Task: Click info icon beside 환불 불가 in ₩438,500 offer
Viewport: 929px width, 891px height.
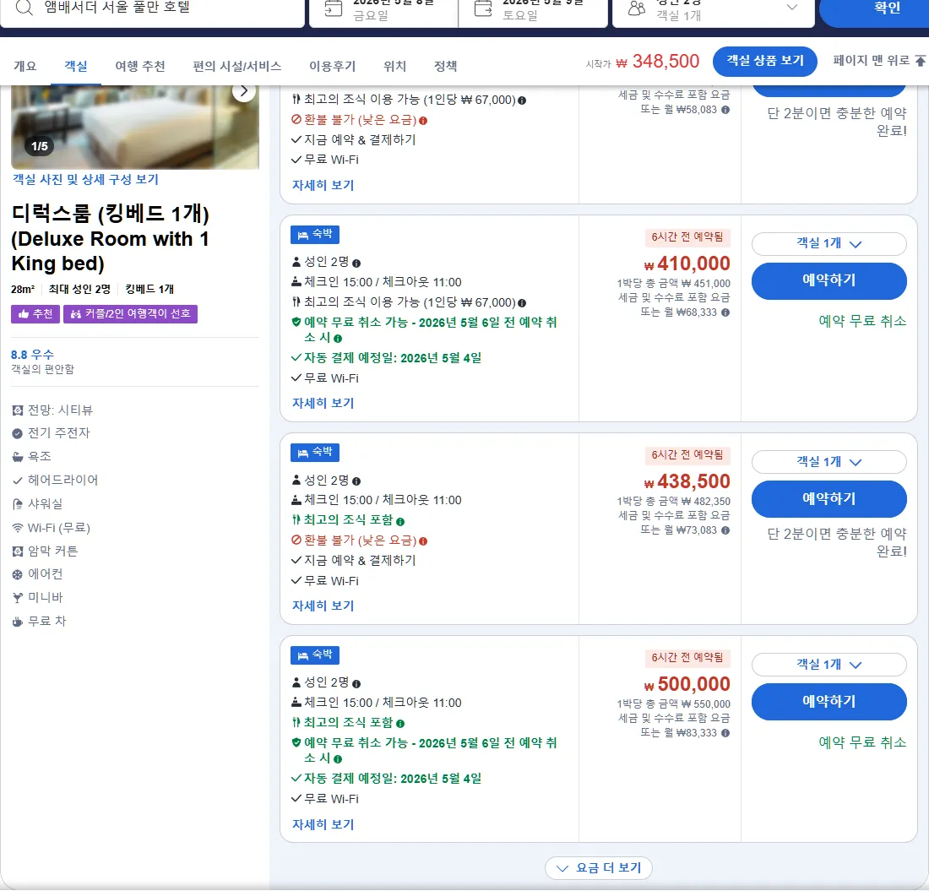Action: click(x=423, y=541)
